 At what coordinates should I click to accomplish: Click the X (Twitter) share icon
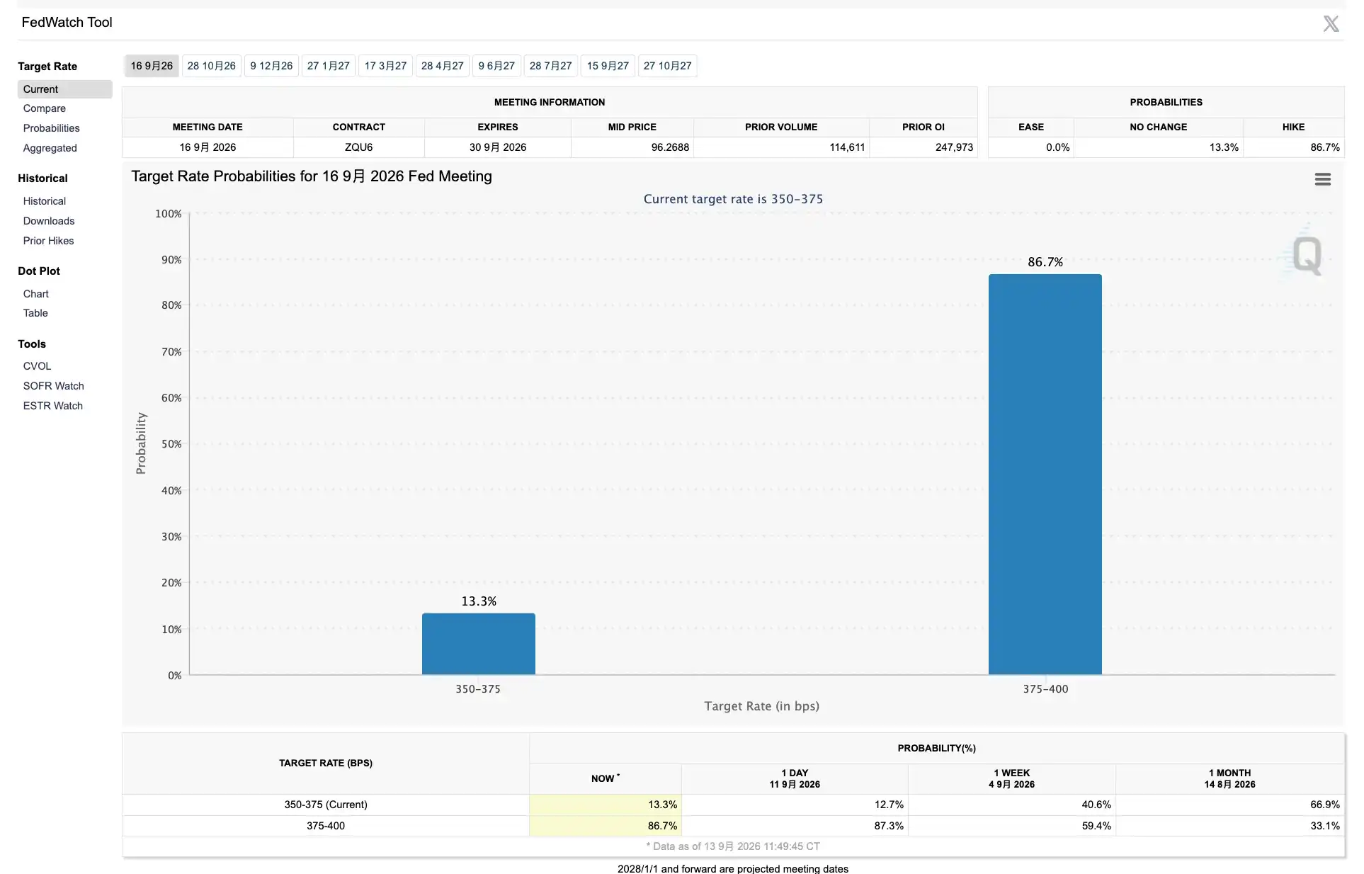click(1331, 23)
